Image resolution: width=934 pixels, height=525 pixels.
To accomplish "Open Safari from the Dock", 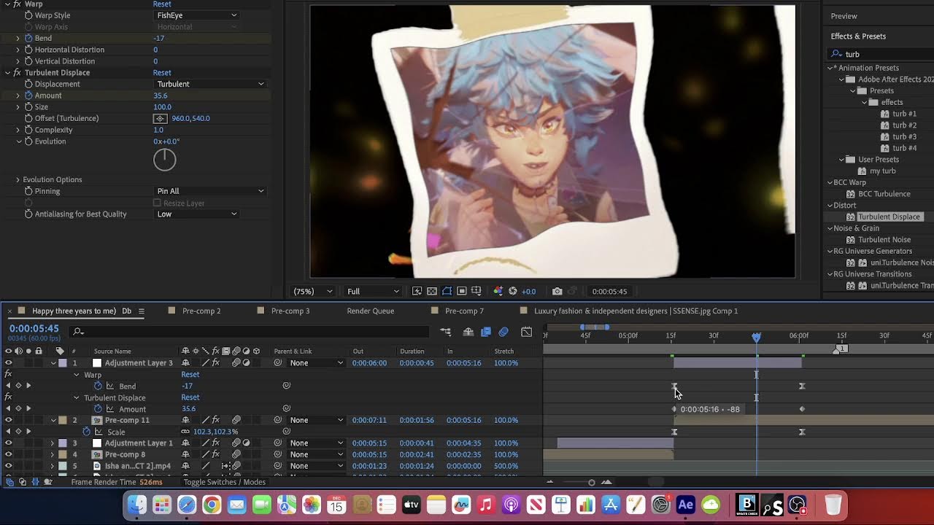I will [x=187, y=505].
